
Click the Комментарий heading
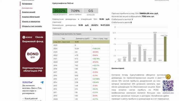[118, 68]
